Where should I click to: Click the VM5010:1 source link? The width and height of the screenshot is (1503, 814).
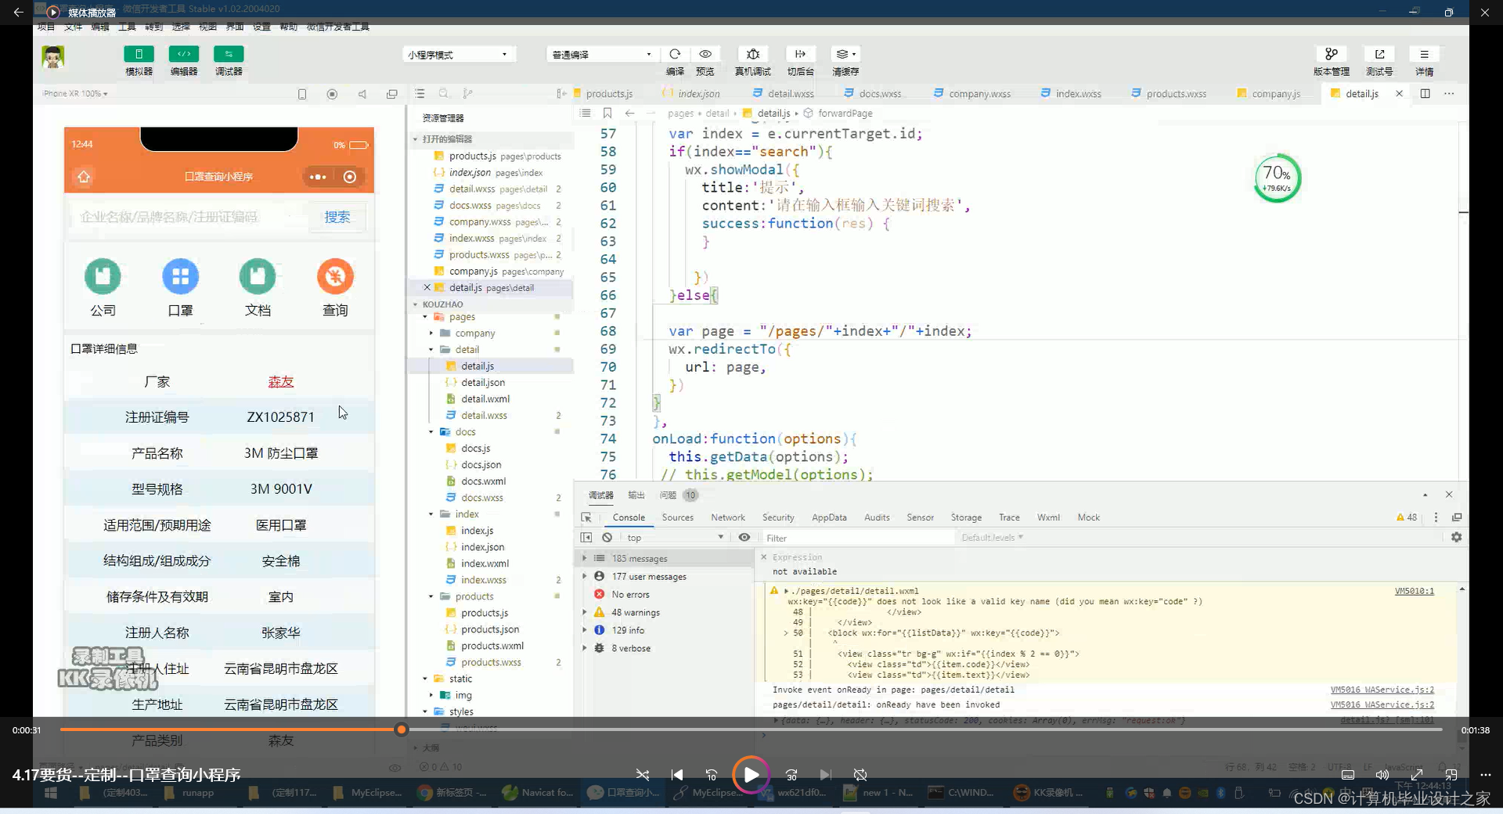[x=1414, y=591]
